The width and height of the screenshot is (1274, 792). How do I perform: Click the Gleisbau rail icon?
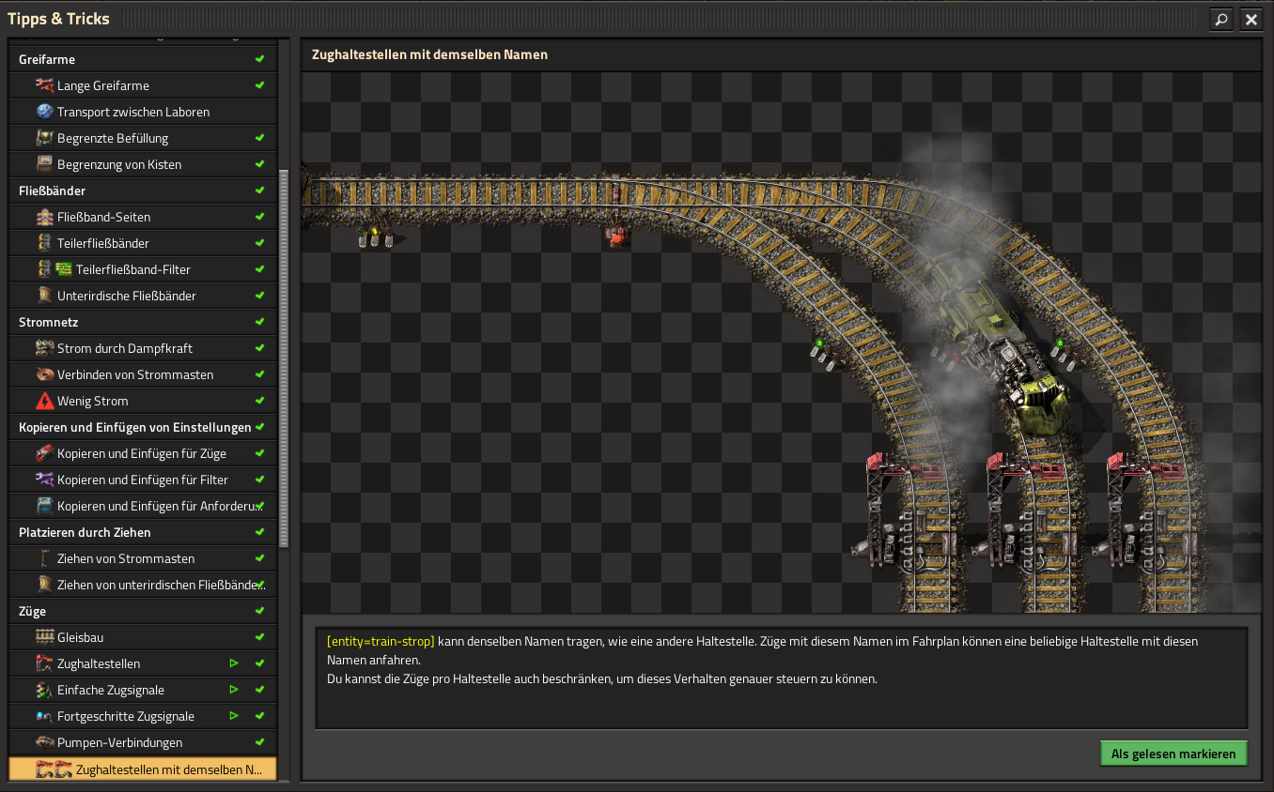coord(45,637)
